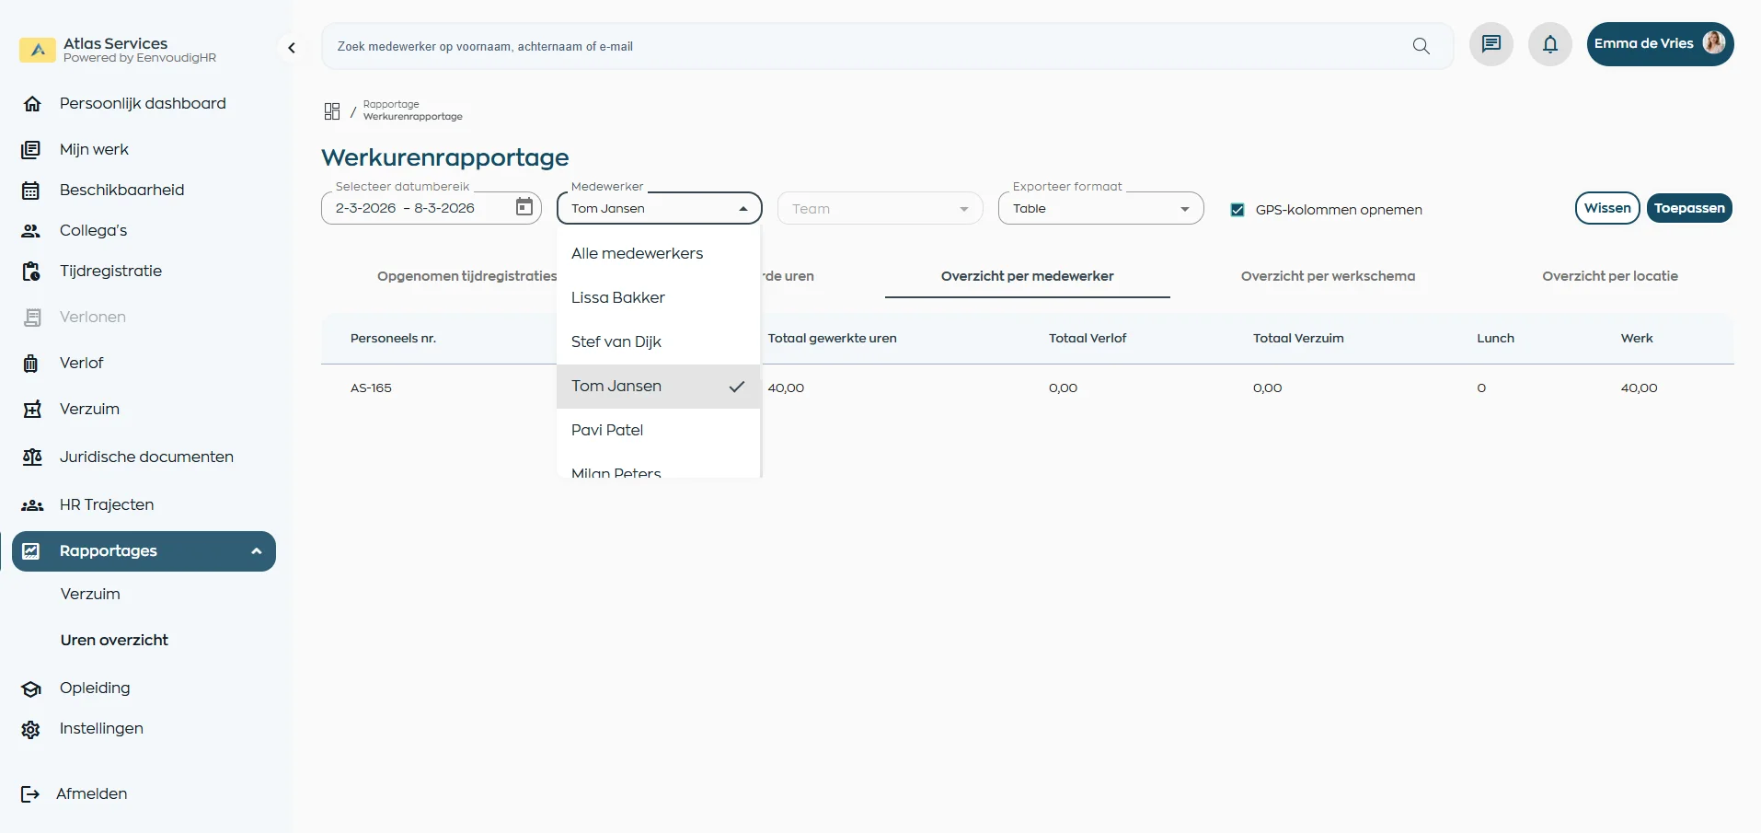Select the Tijdregistratie clock icon
The image size is (1761, 833).
pyautogui.click(x=32, y=271)
